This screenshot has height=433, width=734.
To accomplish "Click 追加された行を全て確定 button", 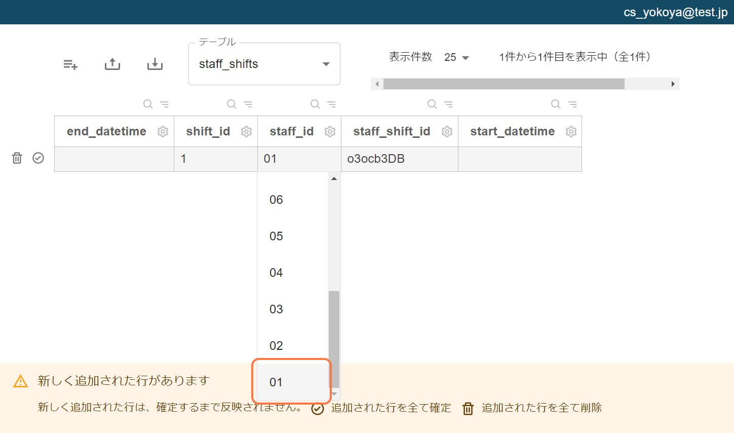I will 381,408.
